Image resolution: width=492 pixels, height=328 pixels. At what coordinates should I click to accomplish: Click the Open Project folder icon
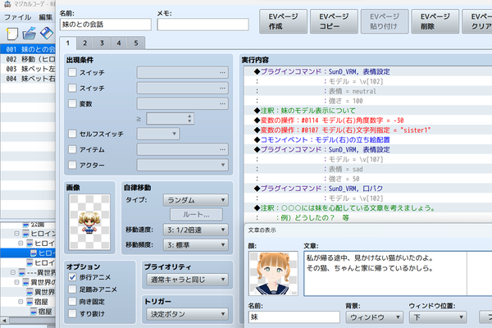(30, 34)
